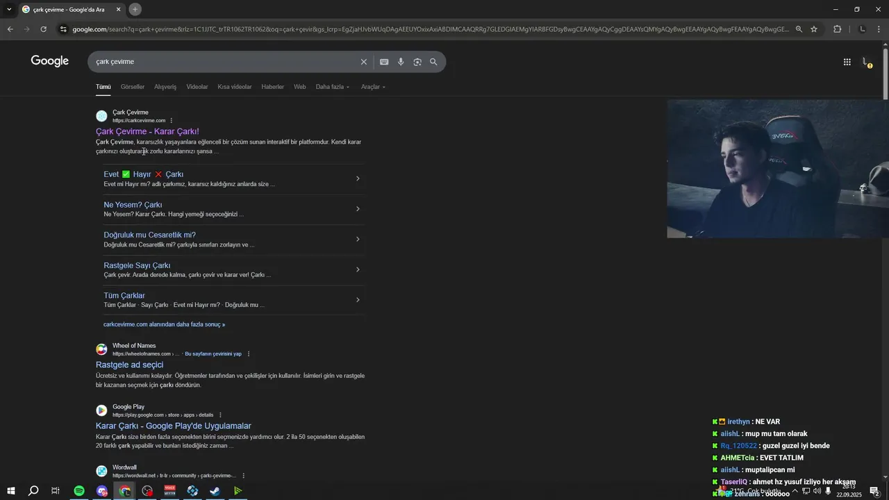Open the volume control in system tray
The height and width of the screenshot is (500, 889).
(x=817, y=491)
